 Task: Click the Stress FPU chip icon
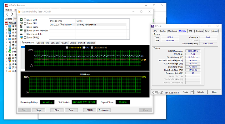(21, 23)
